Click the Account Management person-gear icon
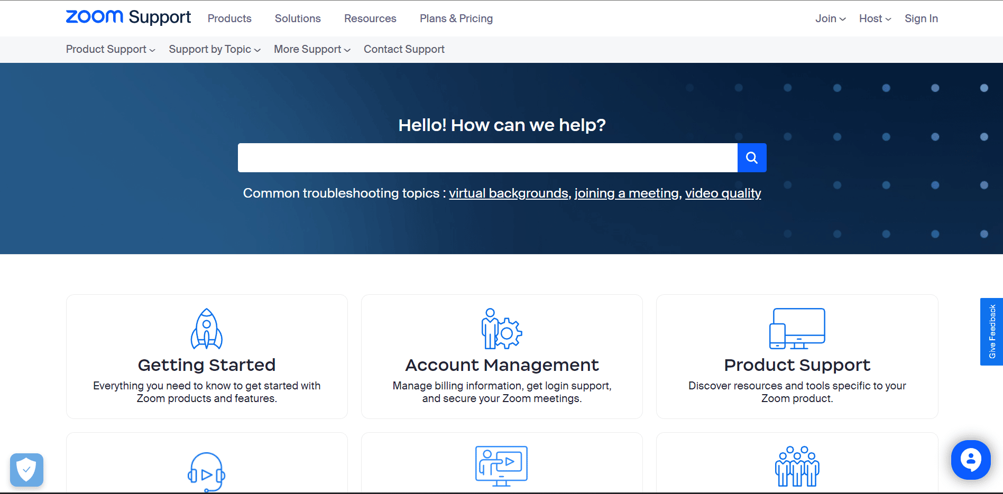This screenshot has width=1003, height=494. (502, 329)
